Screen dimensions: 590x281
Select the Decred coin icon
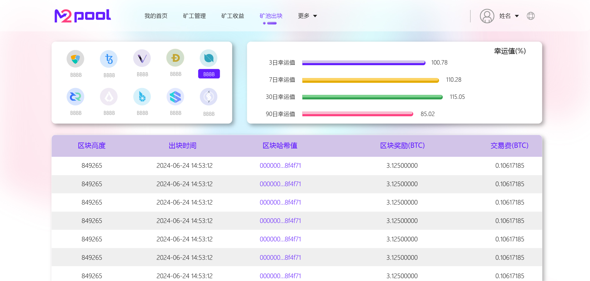75,97
